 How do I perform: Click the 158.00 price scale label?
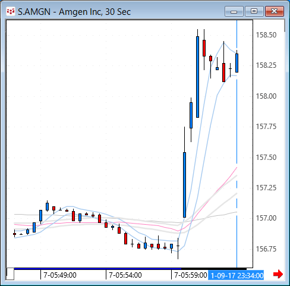pyautogui.click(x=266, y=96)
